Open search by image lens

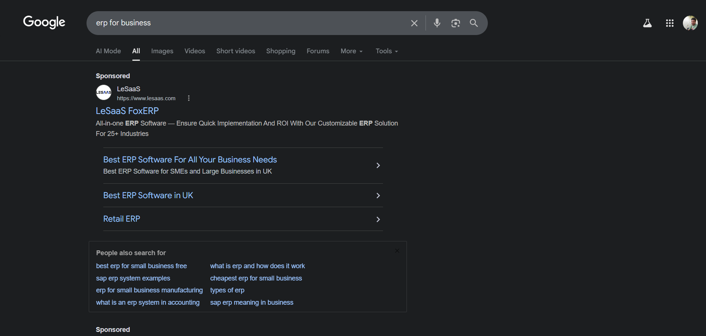click(x=455, y=23)
